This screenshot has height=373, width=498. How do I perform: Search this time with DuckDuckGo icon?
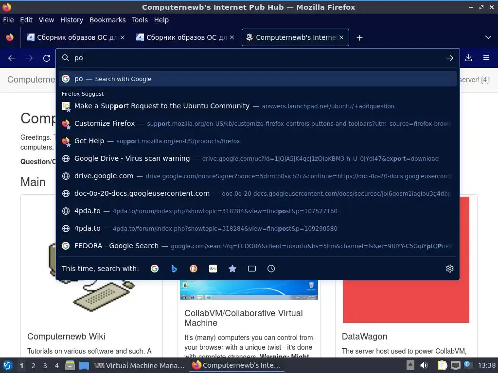point(194,269)
